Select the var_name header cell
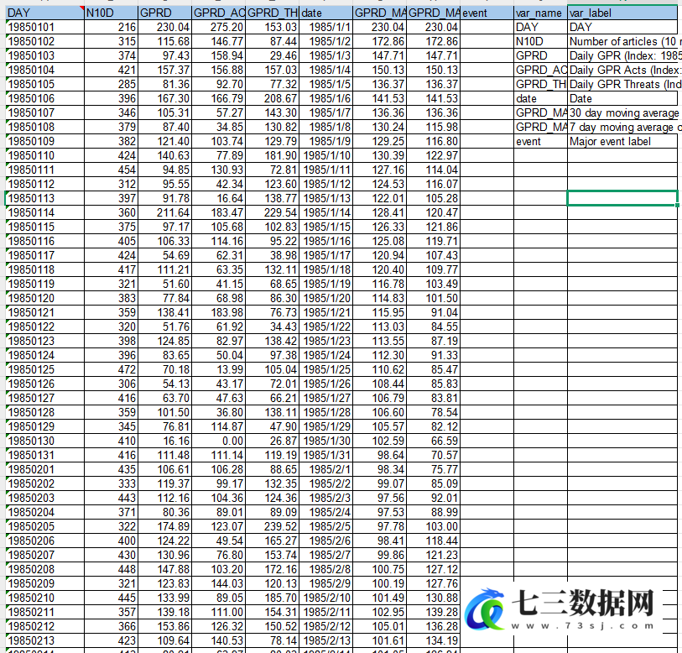Screen dimensions: 682x653 [x=540, y=13]
